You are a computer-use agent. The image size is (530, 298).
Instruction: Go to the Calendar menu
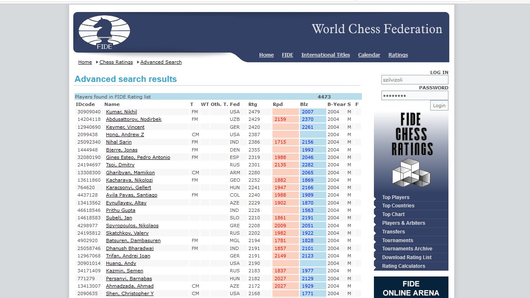tap(369, 55)
